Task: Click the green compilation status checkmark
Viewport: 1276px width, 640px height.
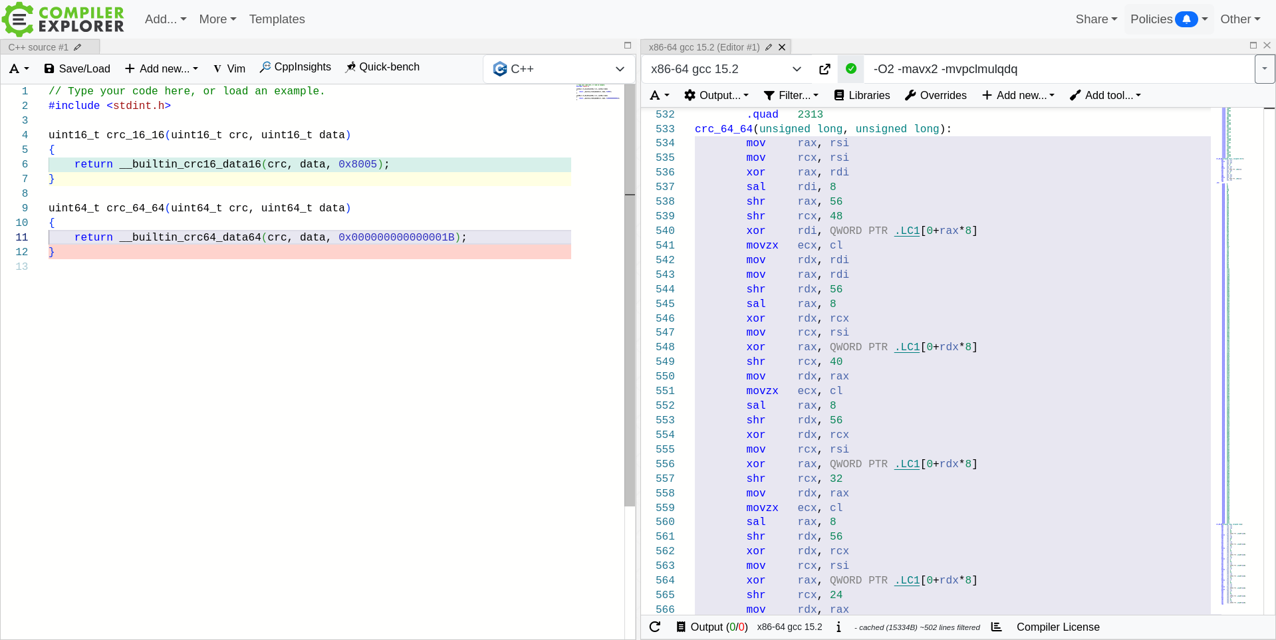Action: pos(851,68)
